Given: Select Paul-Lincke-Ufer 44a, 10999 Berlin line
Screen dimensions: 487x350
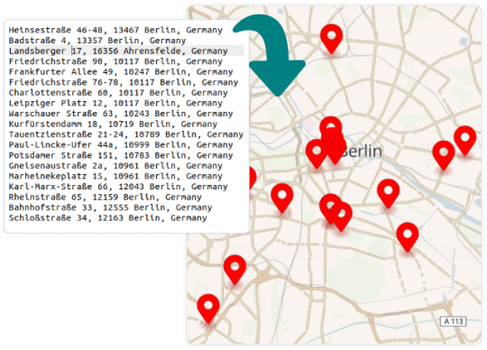Looking at the screenshot, I should pos(121,145).
